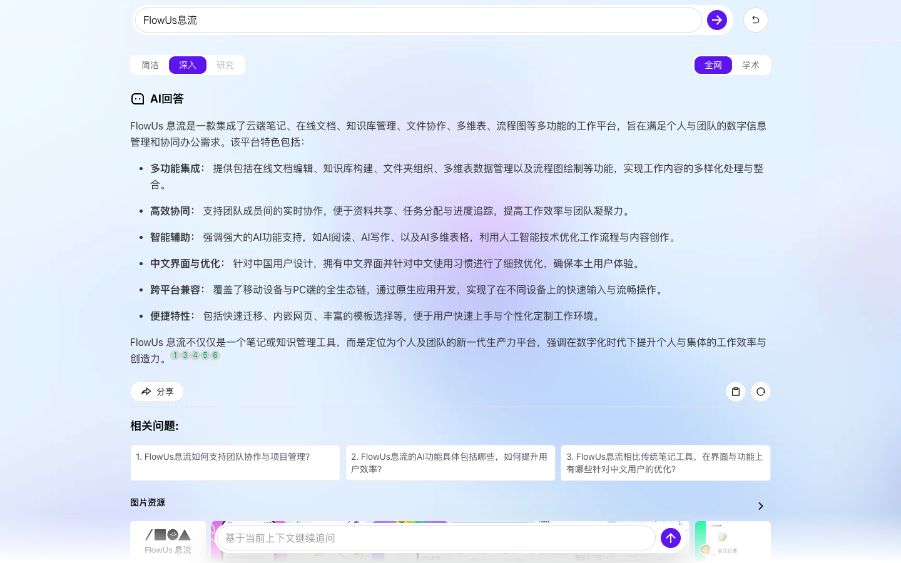Send follow-up with the purple up-arrow button
Screen dimensions: 901x563
point(671,538)
